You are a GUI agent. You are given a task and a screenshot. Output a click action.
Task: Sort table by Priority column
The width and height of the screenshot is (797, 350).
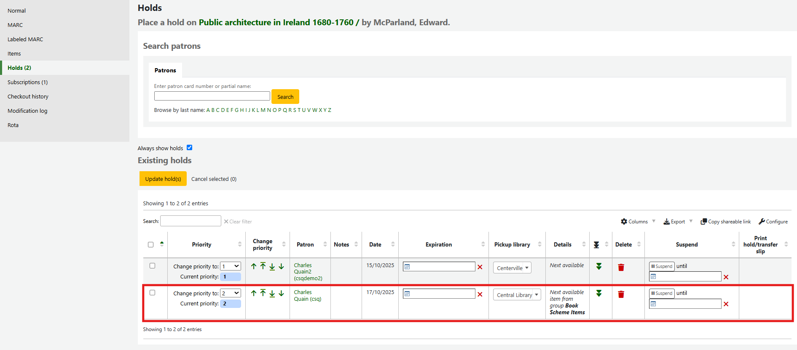(207, 245)
